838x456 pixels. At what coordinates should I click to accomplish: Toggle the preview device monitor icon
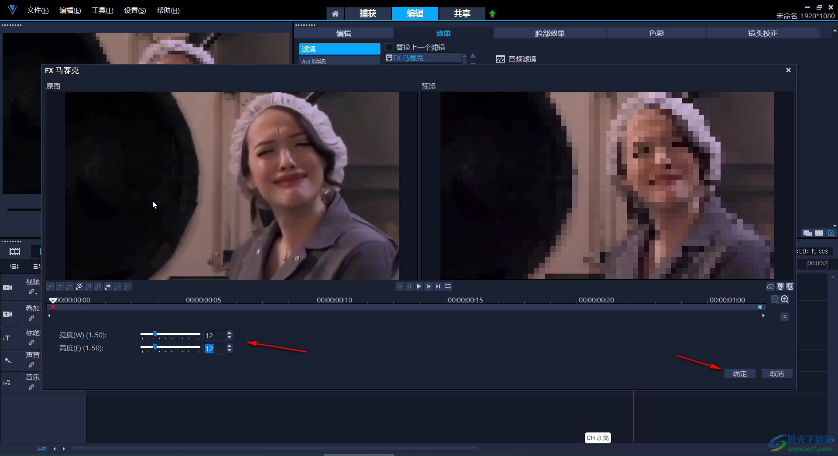[x=780, y=286]
